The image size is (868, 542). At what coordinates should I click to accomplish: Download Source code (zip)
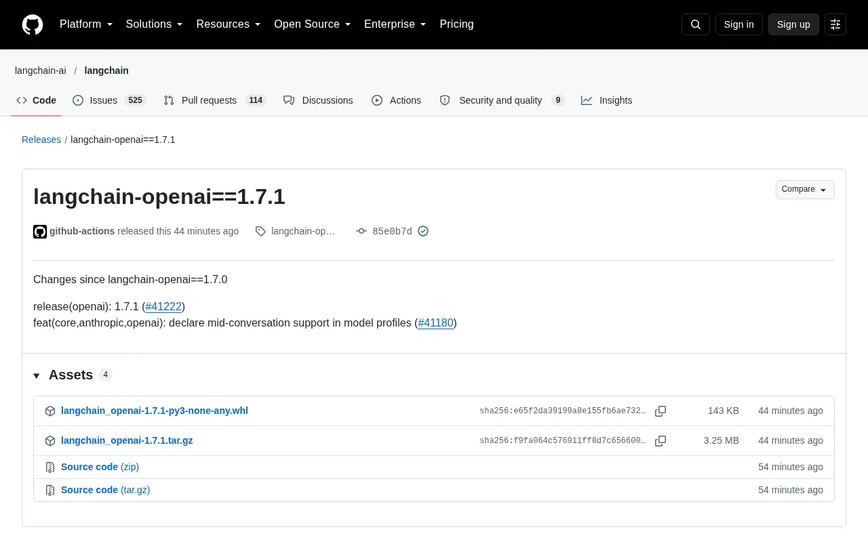(100, 467)
